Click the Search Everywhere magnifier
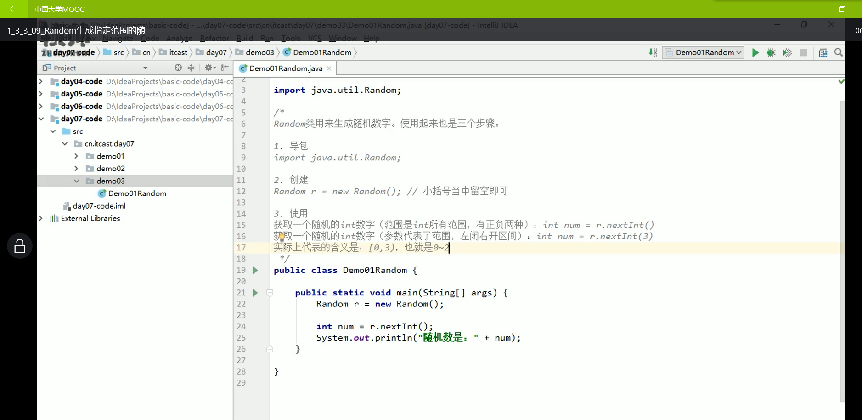The height and width of the screenshot is (420, 862). [x=839, y=53]
